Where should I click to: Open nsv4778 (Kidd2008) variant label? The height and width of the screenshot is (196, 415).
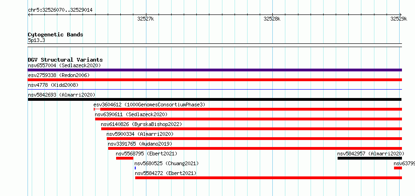(x=53, y=85)
